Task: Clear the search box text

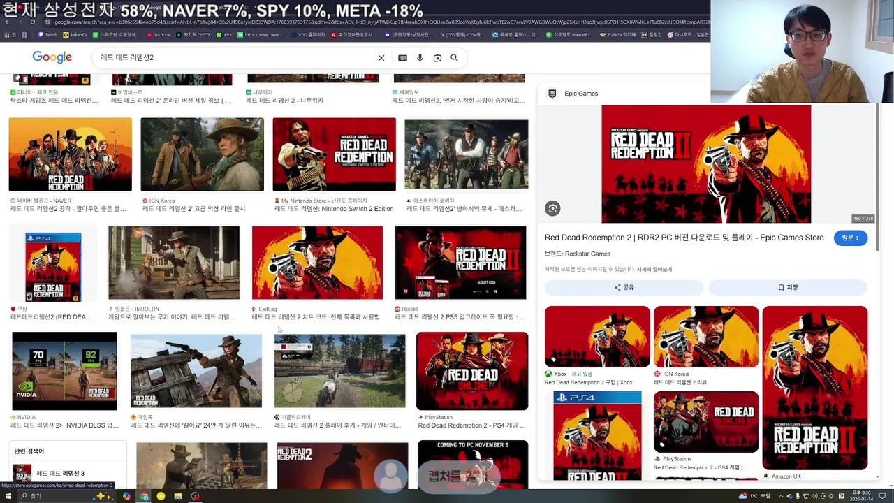Action: (381, 58)
